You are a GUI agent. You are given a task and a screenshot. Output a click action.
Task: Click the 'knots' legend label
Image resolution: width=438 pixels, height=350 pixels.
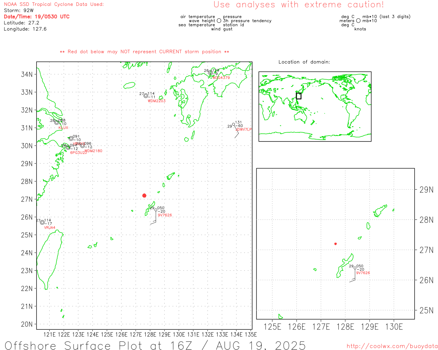point(360,29)
